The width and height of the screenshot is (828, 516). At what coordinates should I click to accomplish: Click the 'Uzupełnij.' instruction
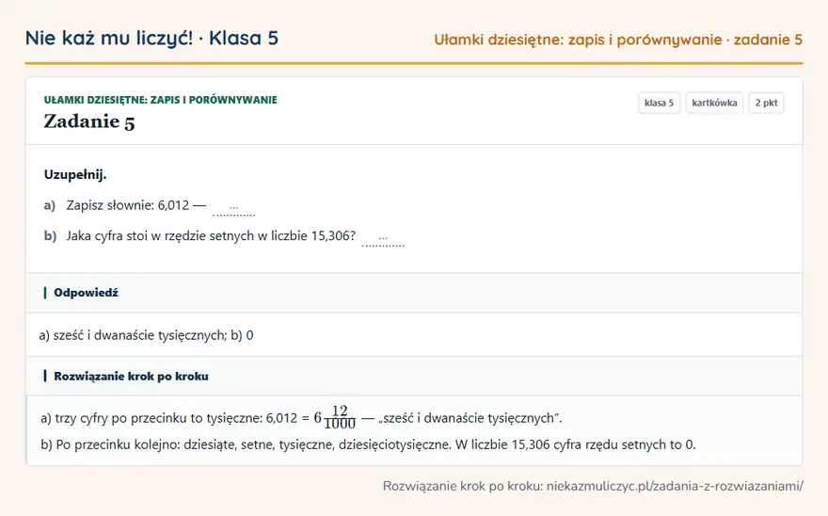coord(75,174)
